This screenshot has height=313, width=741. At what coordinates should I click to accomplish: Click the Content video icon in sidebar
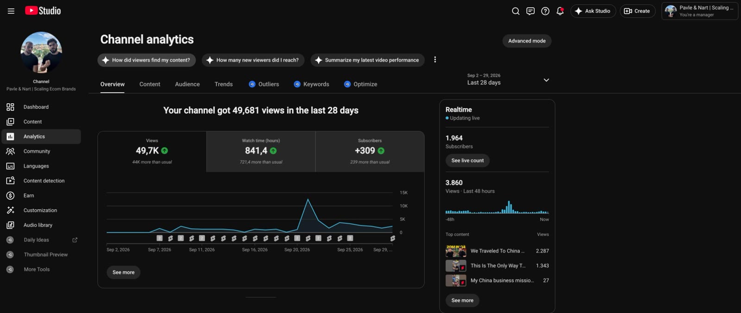pyautogui.click(x=10, y=122)
